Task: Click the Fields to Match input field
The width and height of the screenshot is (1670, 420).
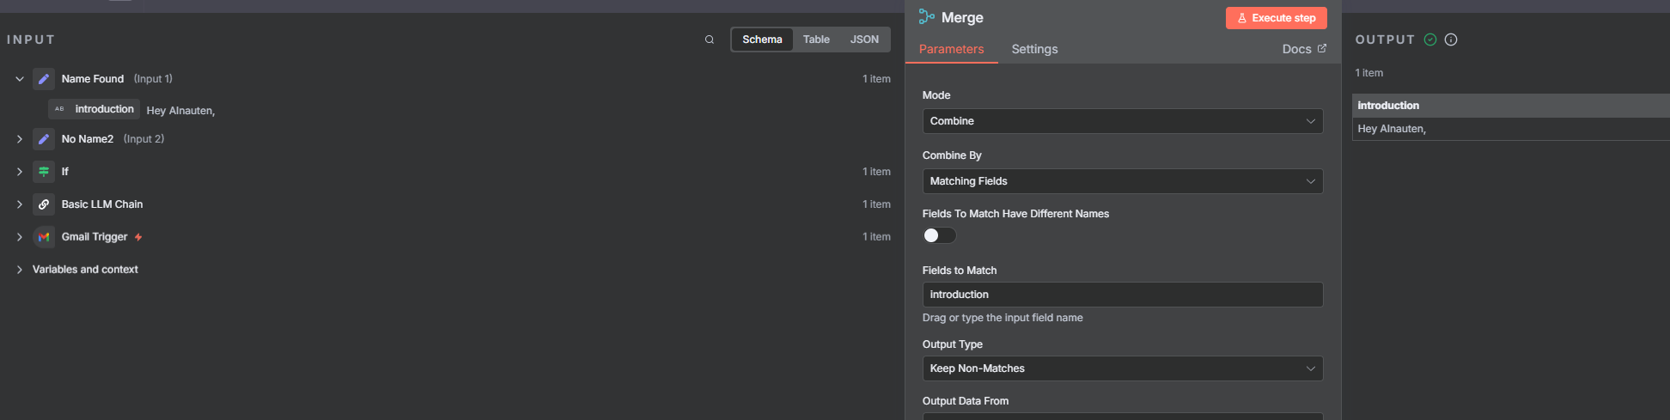Action: point(1122,295)
